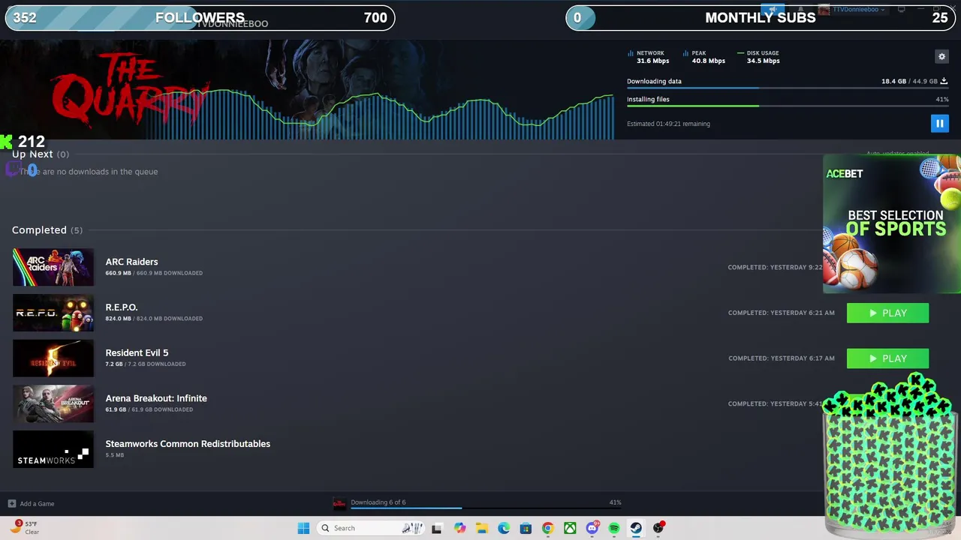Click the PEAK 40.8 Mbps stat
This screenshot has width=961, height=540.
704,57
